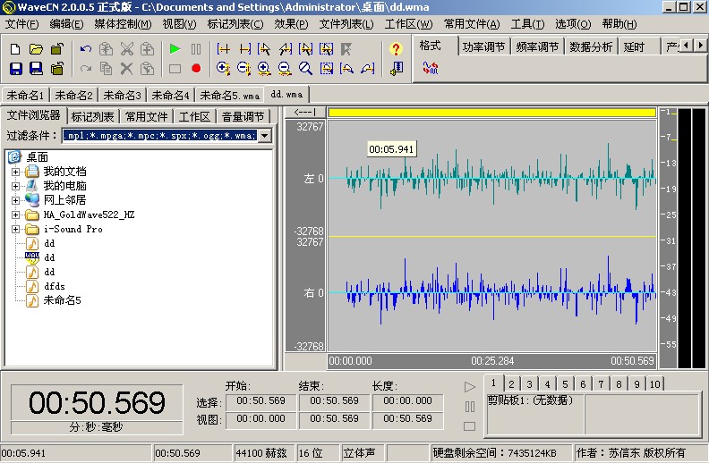Select clipboard tab 2
709x463 pixels.
coord(511,384)
